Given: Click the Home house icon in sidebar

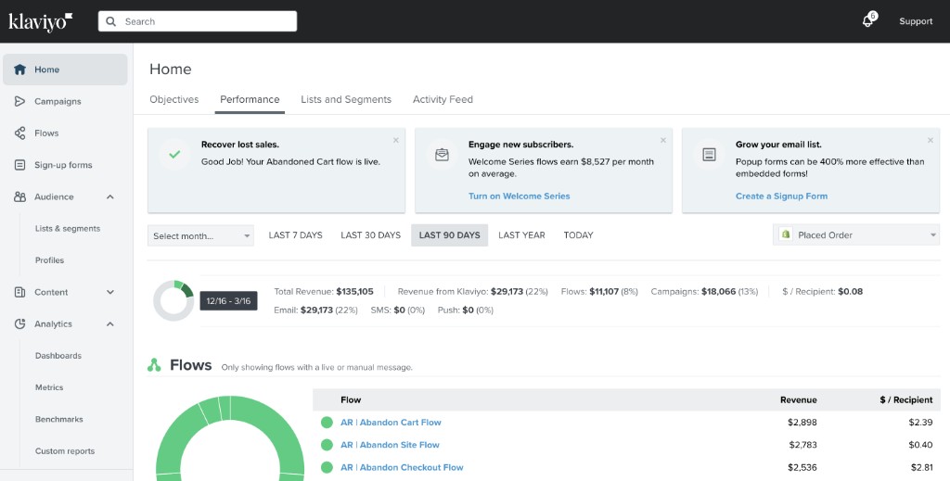Looking at the screenshot, I should click(x=20, y=70).
